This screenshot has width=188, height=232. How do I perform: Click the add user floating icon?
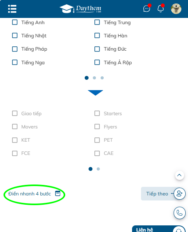click(179, 193)
